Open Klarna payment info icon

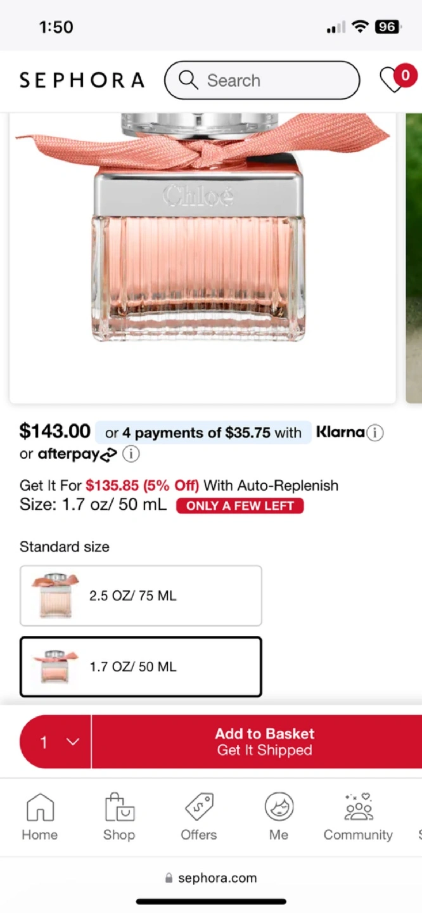point(375,433)
